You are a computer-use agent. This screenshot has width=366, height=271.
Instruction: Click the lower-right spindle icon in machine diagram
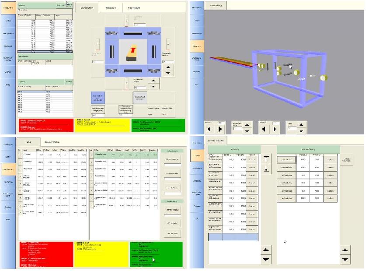(154, 70)
